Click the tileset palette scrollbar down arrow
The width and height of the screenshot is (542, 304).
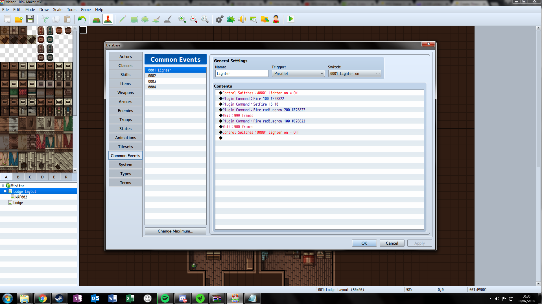pyautogui.click(x=75, y=171)
